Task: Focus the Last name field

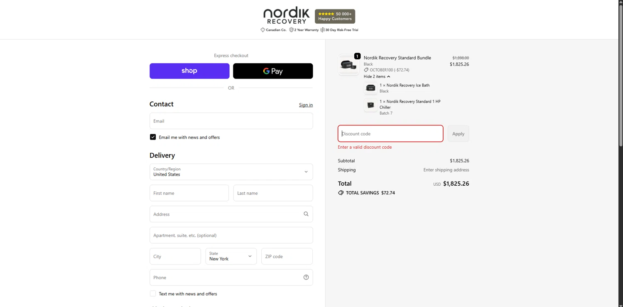Action: pyautogui.click(x=273, y=193)
